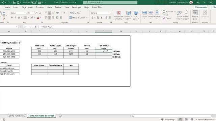The image size is (216, 121).
Task: Click the red Font Color icon
Action: click(38, 17)
